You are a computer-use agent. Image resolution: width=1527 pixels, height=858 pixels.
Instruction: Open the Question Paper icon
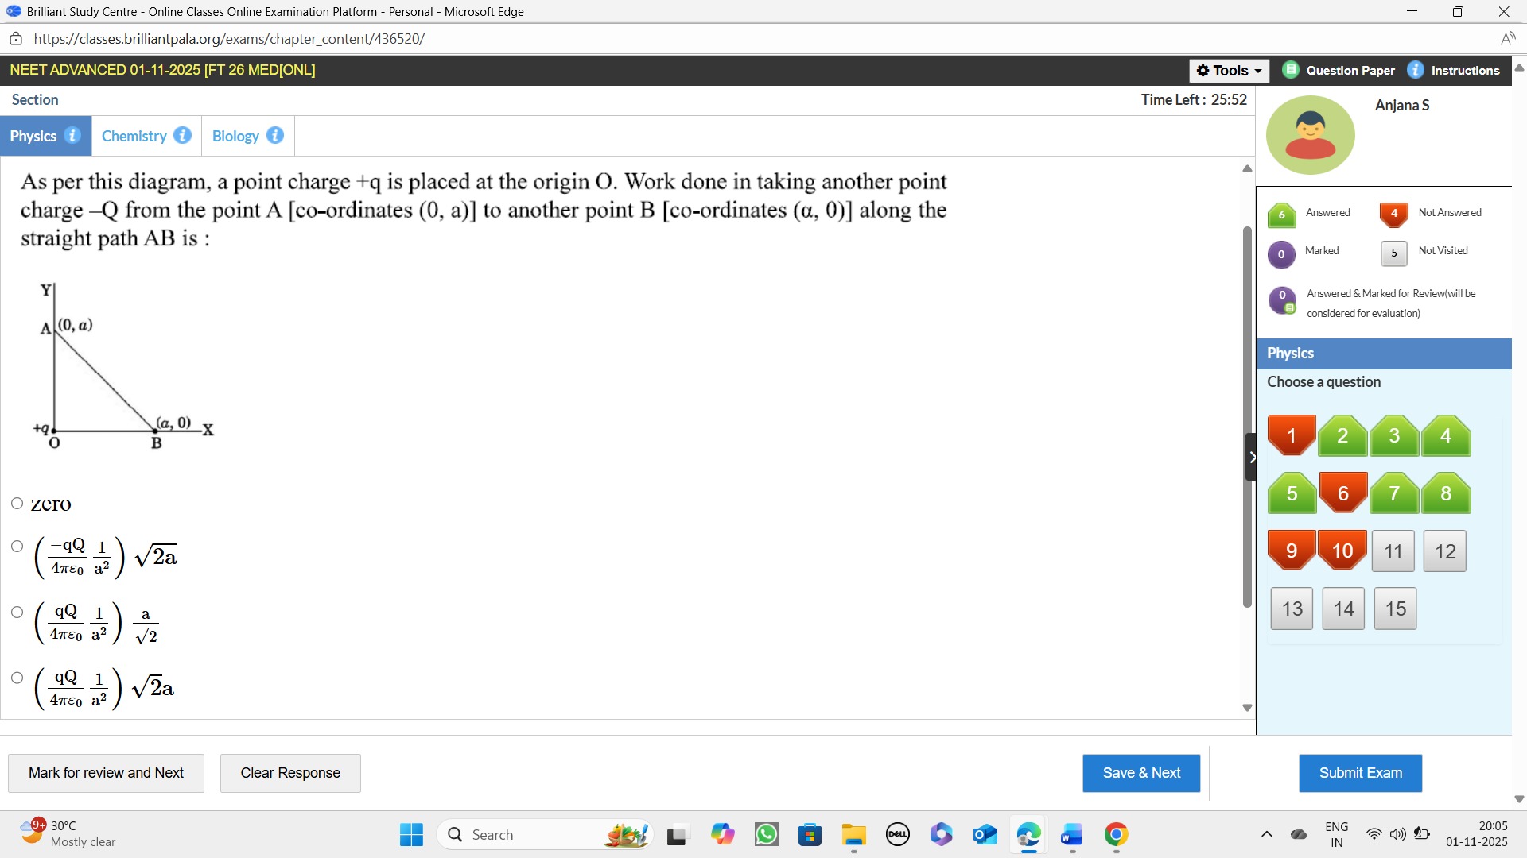click(1291, 70)
